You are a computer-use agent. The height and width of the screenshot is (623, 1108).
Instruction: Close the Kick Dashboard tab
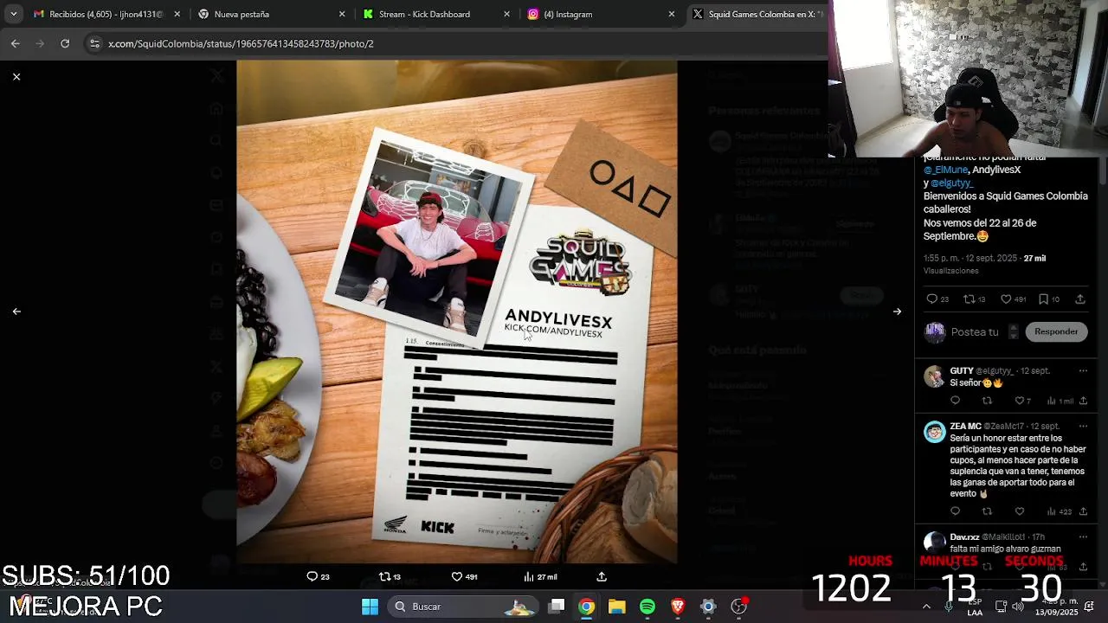(x=507, y=14)
